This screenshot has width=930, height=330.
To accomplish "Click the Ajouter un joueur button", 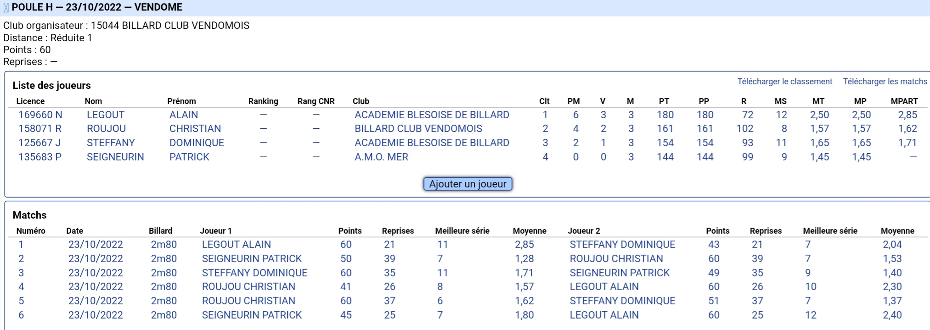I will [x=468, y=184].
